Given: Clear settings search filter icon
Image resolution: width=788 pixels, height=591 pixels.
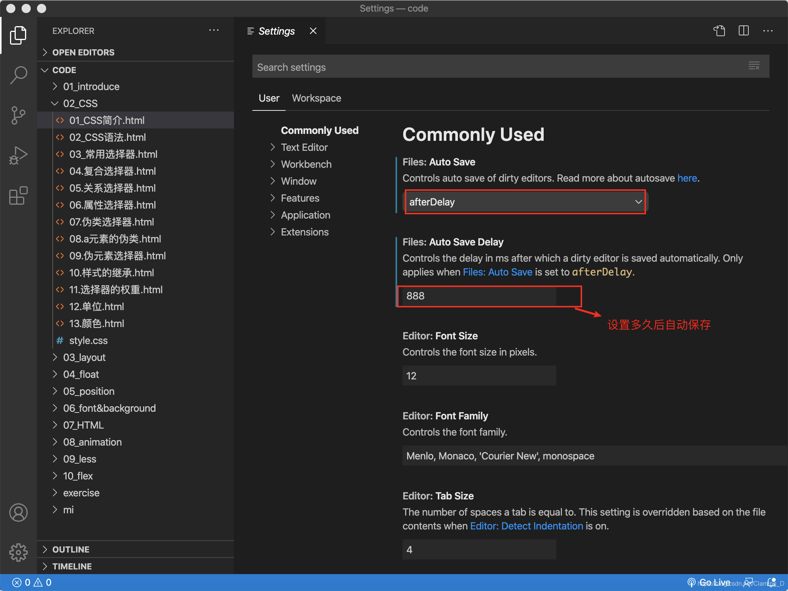Looking at the screenshot, I should pos(754,66).
